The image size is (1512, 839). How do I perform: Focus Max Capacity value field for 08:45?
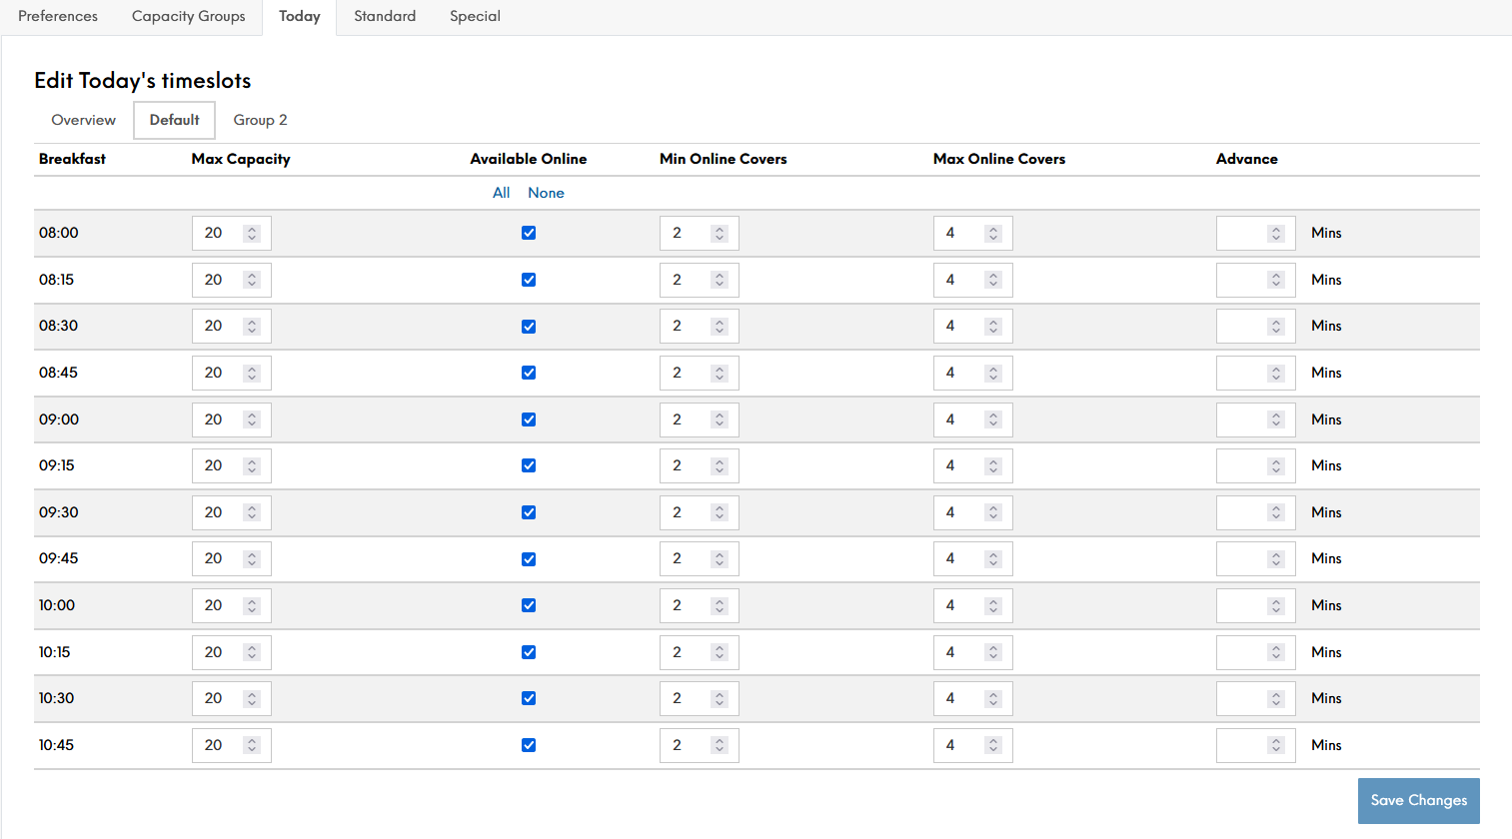231,373
